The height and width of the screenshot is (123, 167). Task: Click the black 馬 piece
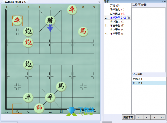pyautogui.click(x=61, y=87)
